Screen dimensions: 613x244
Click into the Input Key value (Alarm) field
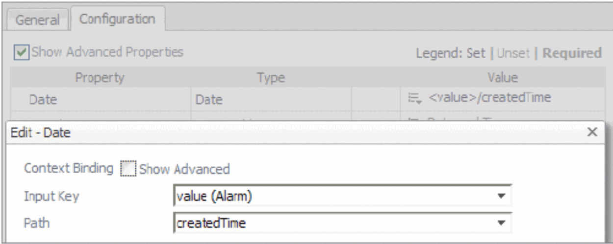tap(333, 196)
